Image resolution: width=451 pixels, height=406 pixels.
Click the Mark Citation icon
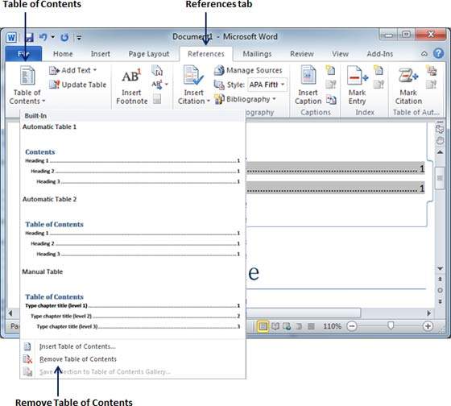[408, 76]
